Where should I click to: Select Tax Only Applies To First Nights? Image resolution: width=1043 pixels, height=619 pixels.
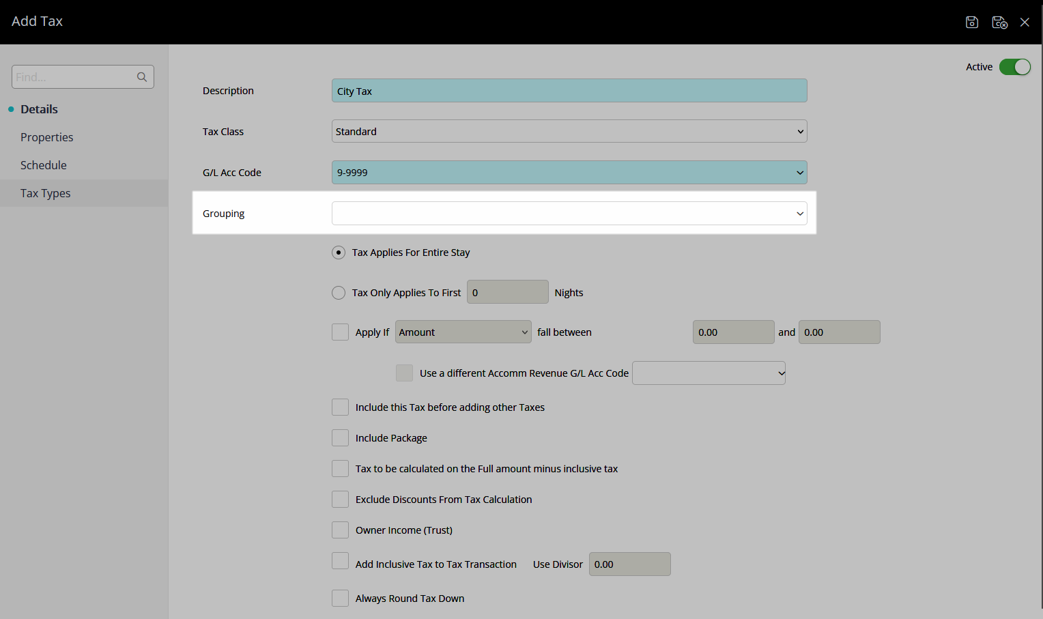coord(339,293)
